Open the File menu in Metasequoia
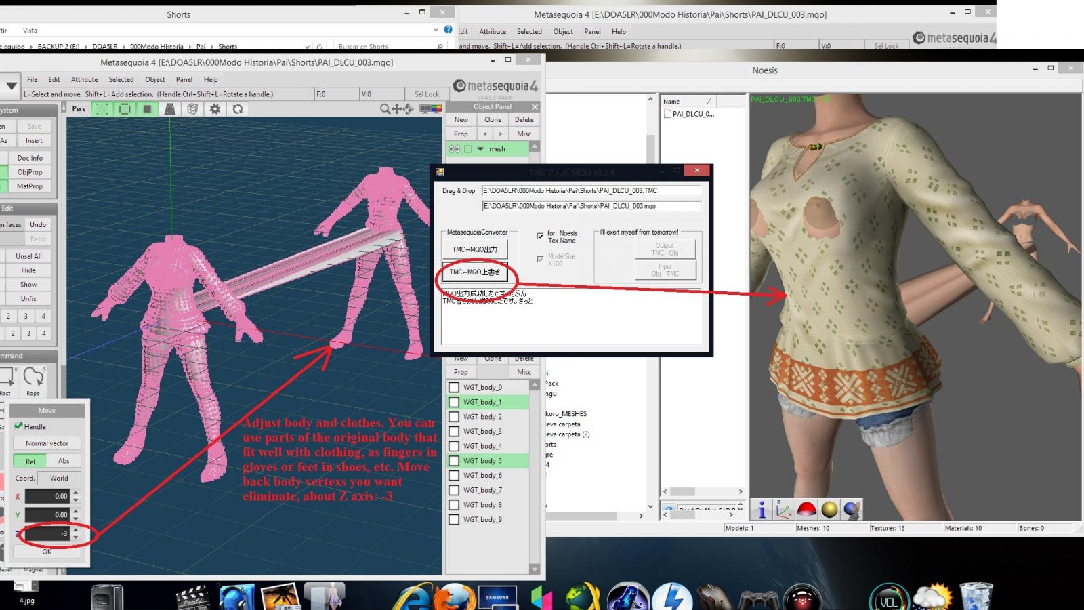This screenshot has width=1084, height=610. click(x=32, y=79)
